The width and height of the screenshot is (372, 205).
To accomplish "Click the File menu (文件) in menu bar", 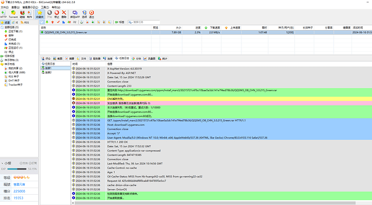I will pos(4,8).
